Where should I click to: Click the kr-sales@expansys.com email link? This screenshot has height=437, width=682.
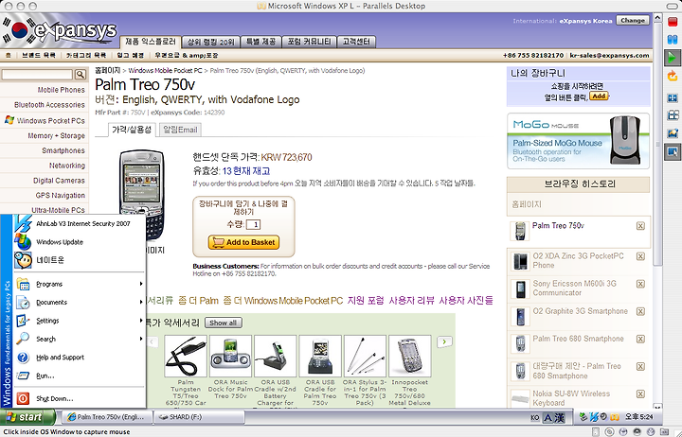(609, 55)
